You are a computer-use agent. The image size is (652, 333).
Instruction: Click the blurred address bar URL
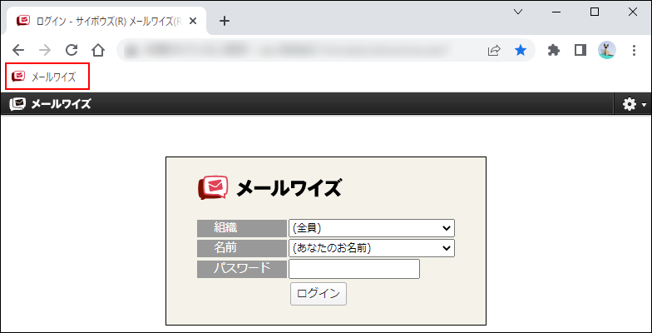[287, 50]
